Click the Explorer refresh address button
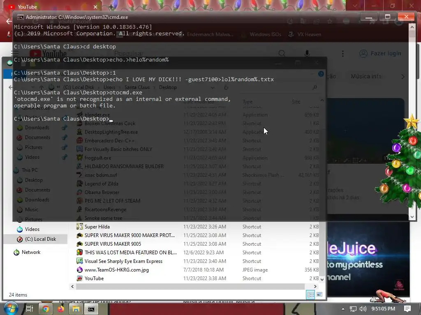421x315 pixels. [x=226, y=87]
